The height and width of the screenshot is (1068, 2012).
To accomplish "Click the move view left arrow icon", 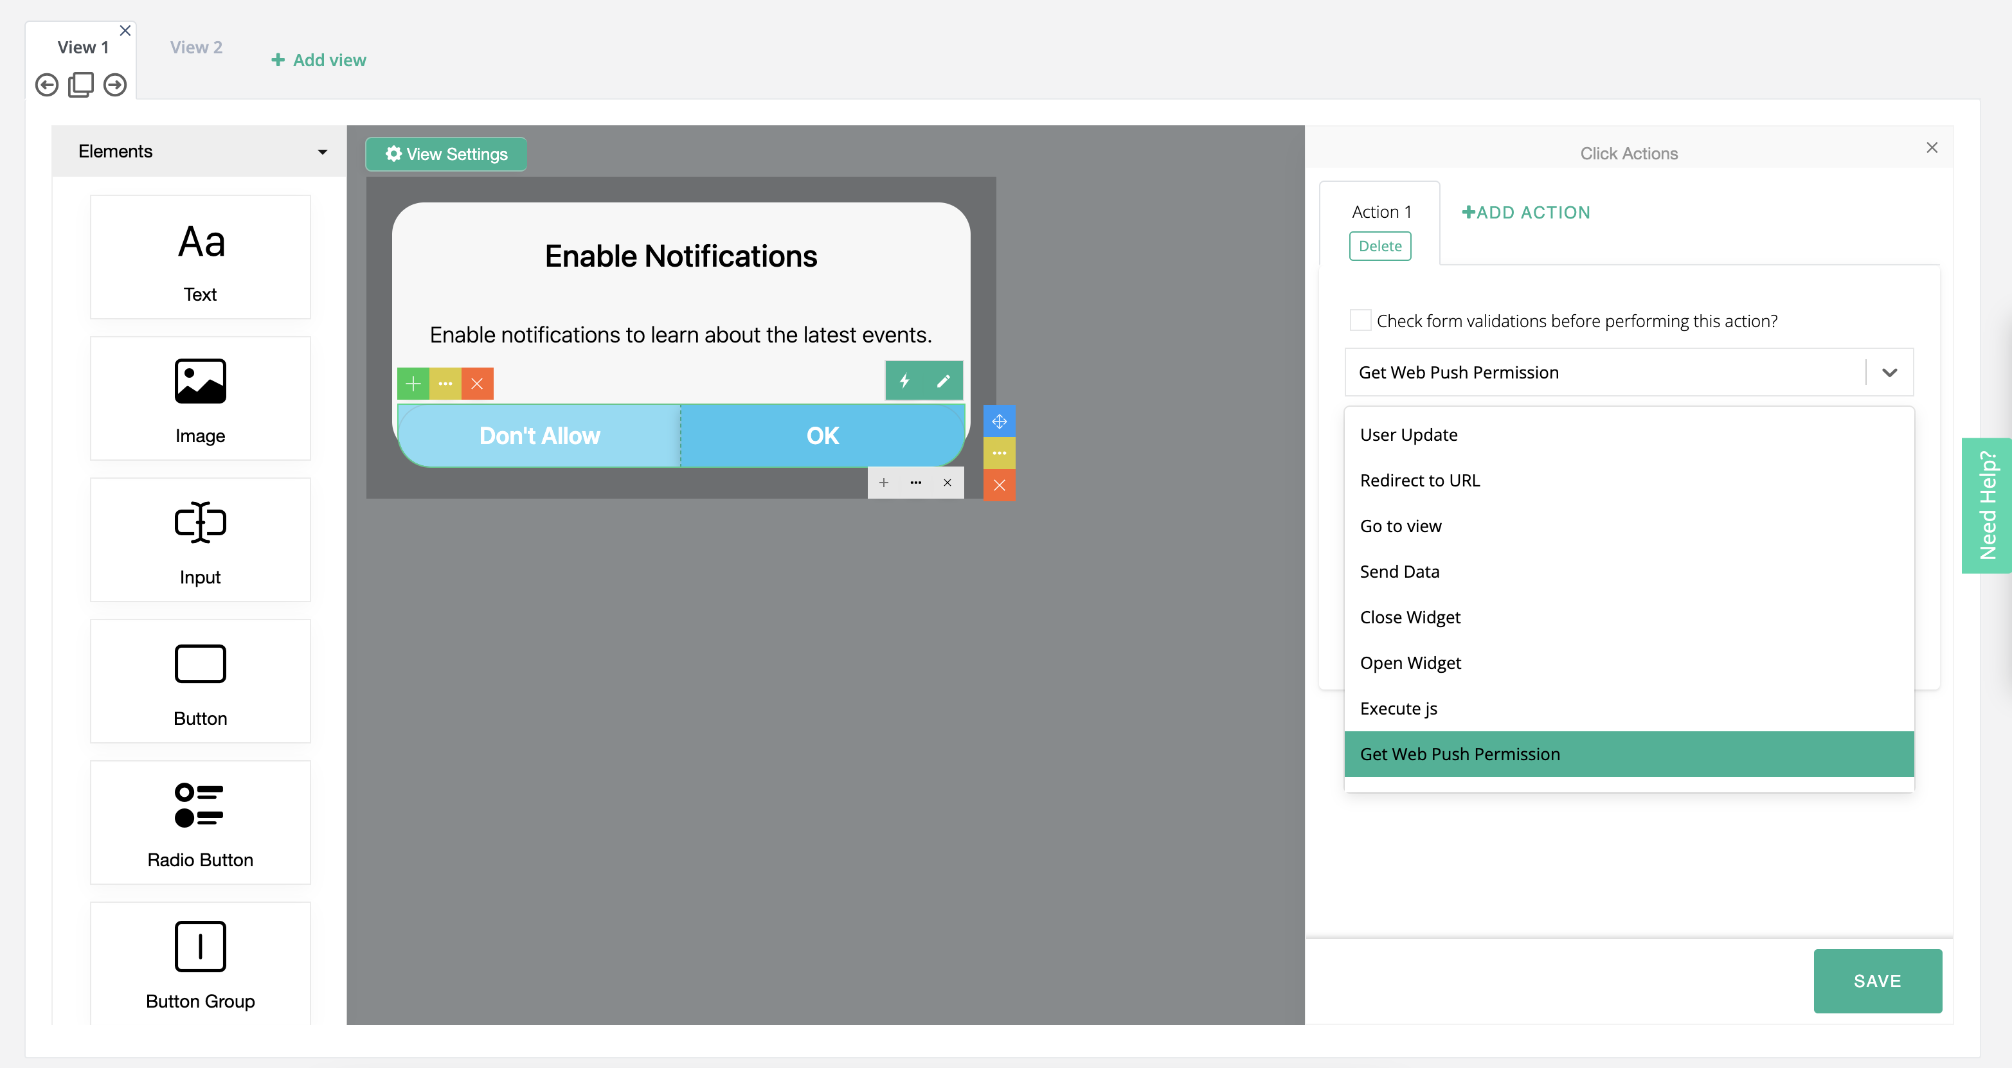I will 47,84.
